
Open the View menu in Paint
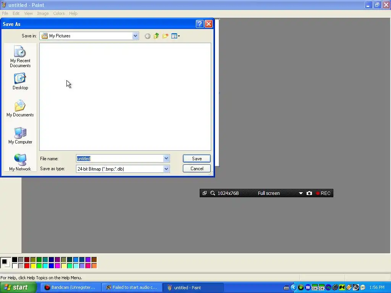[28, 13]
